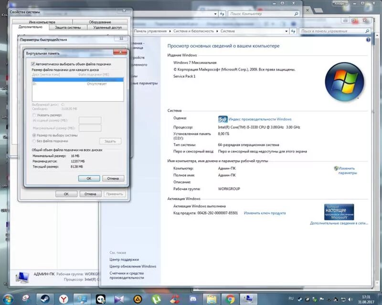Open 'Центр поддержки' link
382x305 pixels.
[x=124, y=259]
